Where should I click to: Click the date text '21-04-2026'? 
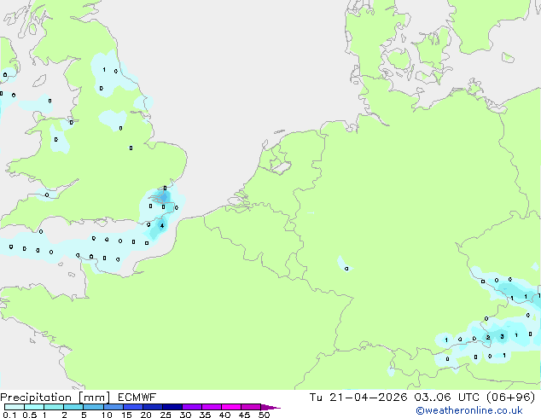pyautogui.click(x=369, y=398)
